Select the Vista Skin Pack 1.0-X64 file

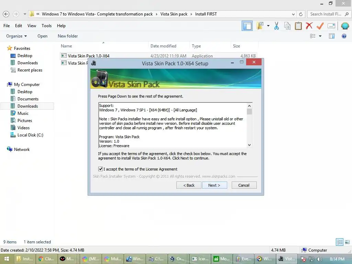click(158, 56)
